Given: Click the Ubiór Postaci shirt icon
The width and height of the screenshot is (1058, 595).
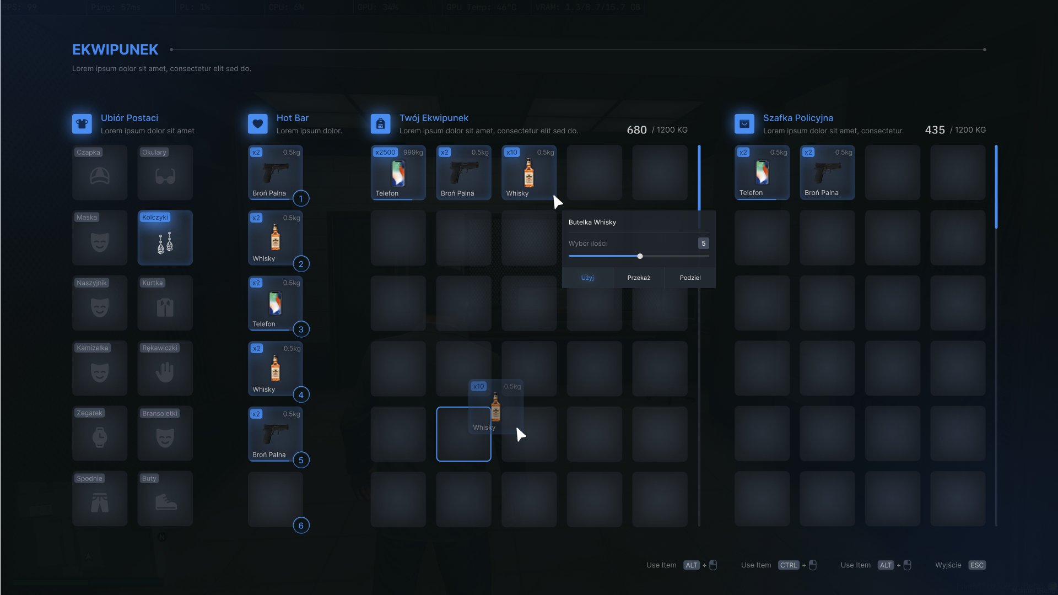Looking at the screenshot, I should click(82, 123).
